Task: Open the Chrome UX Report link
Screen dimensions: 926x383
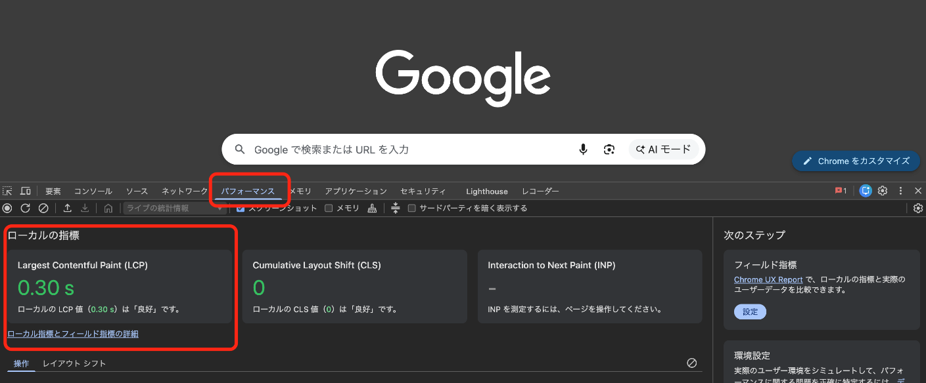Action: coord(767,279)
